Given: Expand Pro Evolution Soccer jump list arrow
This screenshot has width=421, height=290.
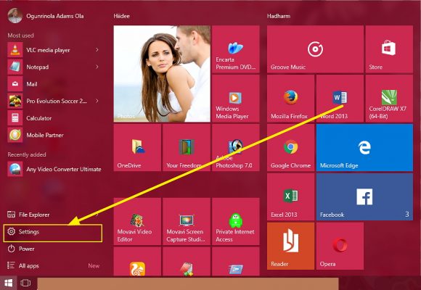Looking at the screenshot, I should (97, 101).
